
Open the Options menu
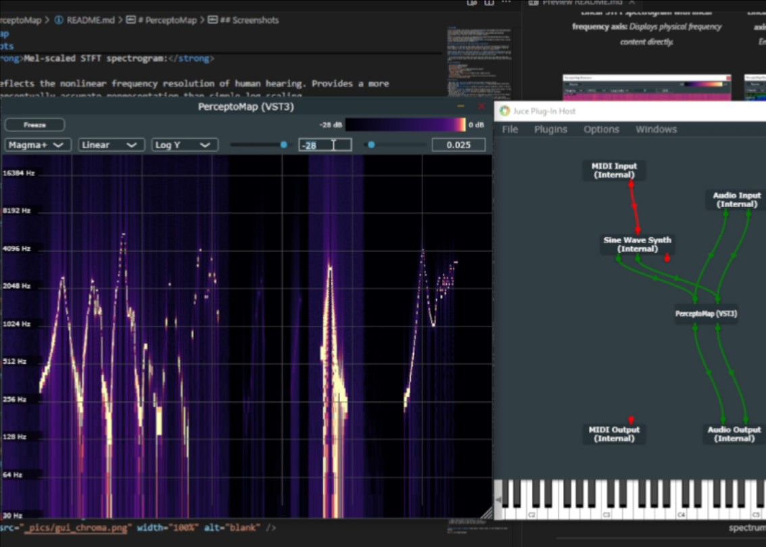coord(601,129)
